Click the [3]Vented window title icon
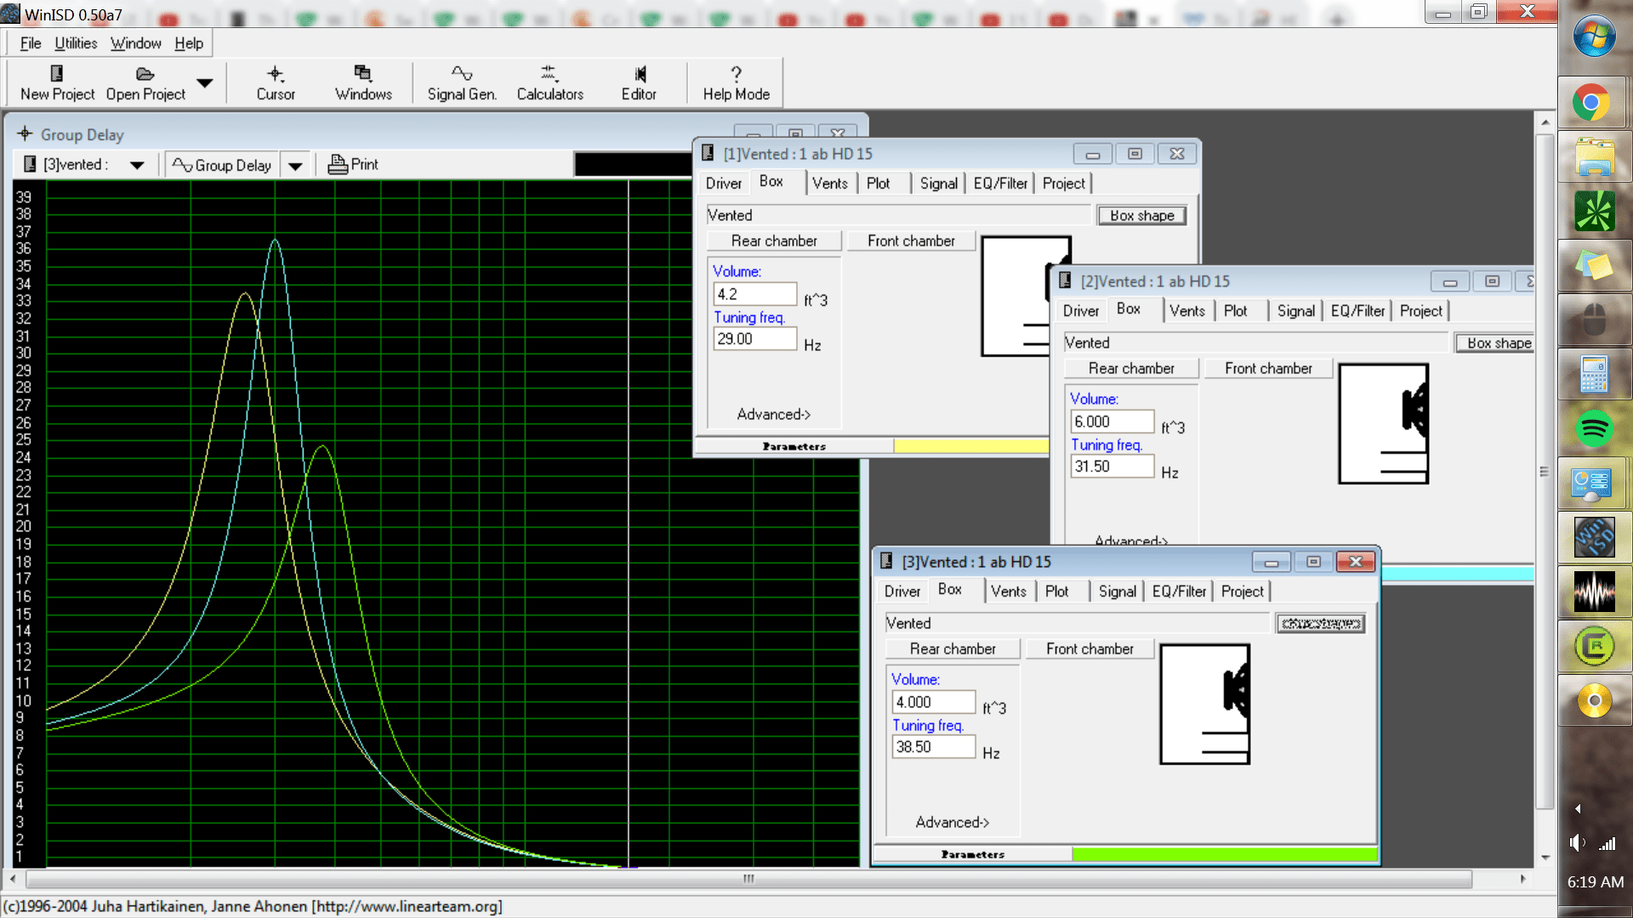The image size is (1633, 918). tap(886, 561)
